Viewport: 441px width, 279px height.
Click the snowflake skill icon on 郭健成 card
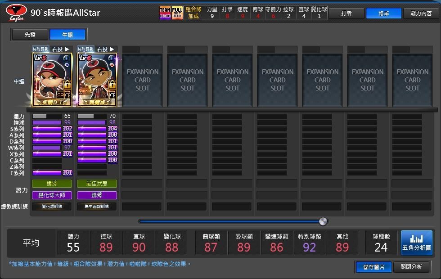click(112, 58)
